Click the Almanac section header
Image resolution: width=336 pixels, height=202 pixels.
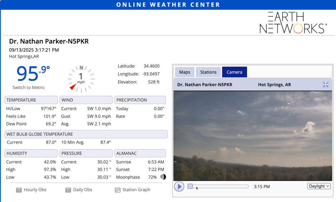(x=140, y=153)
